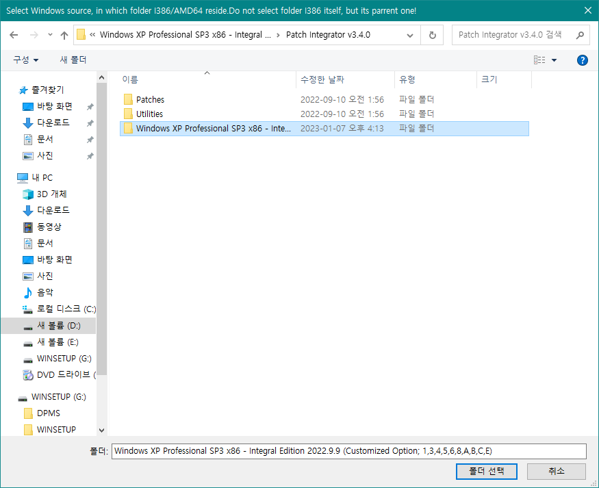The image size is (599, 488).
Task: Open DPMS folder in tree
Action: (x=42, y=413)
